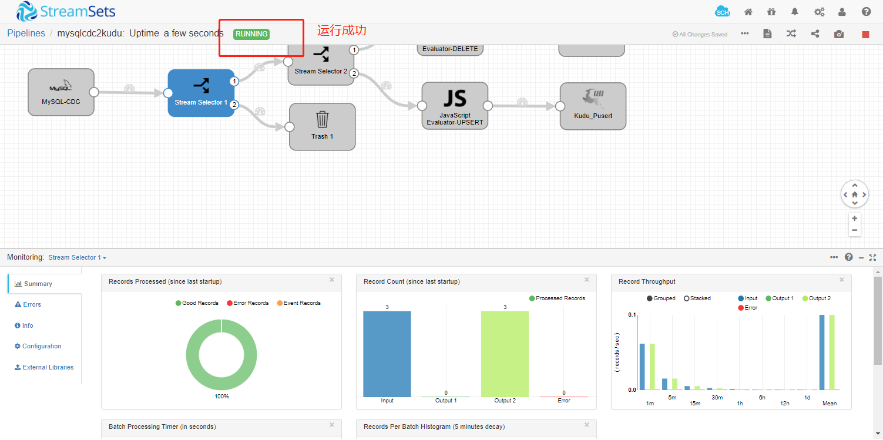Viewport: 883px width, 440px height.
Task: Click the Input bar in Record Count
Action: pos(387,354)
